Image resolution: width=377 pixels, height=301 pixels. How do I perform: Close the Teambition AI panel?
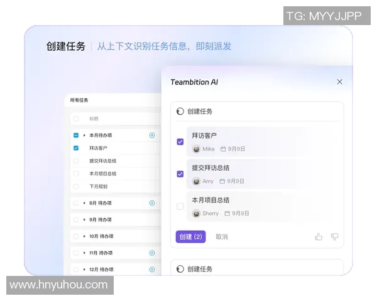click(339, 82)
